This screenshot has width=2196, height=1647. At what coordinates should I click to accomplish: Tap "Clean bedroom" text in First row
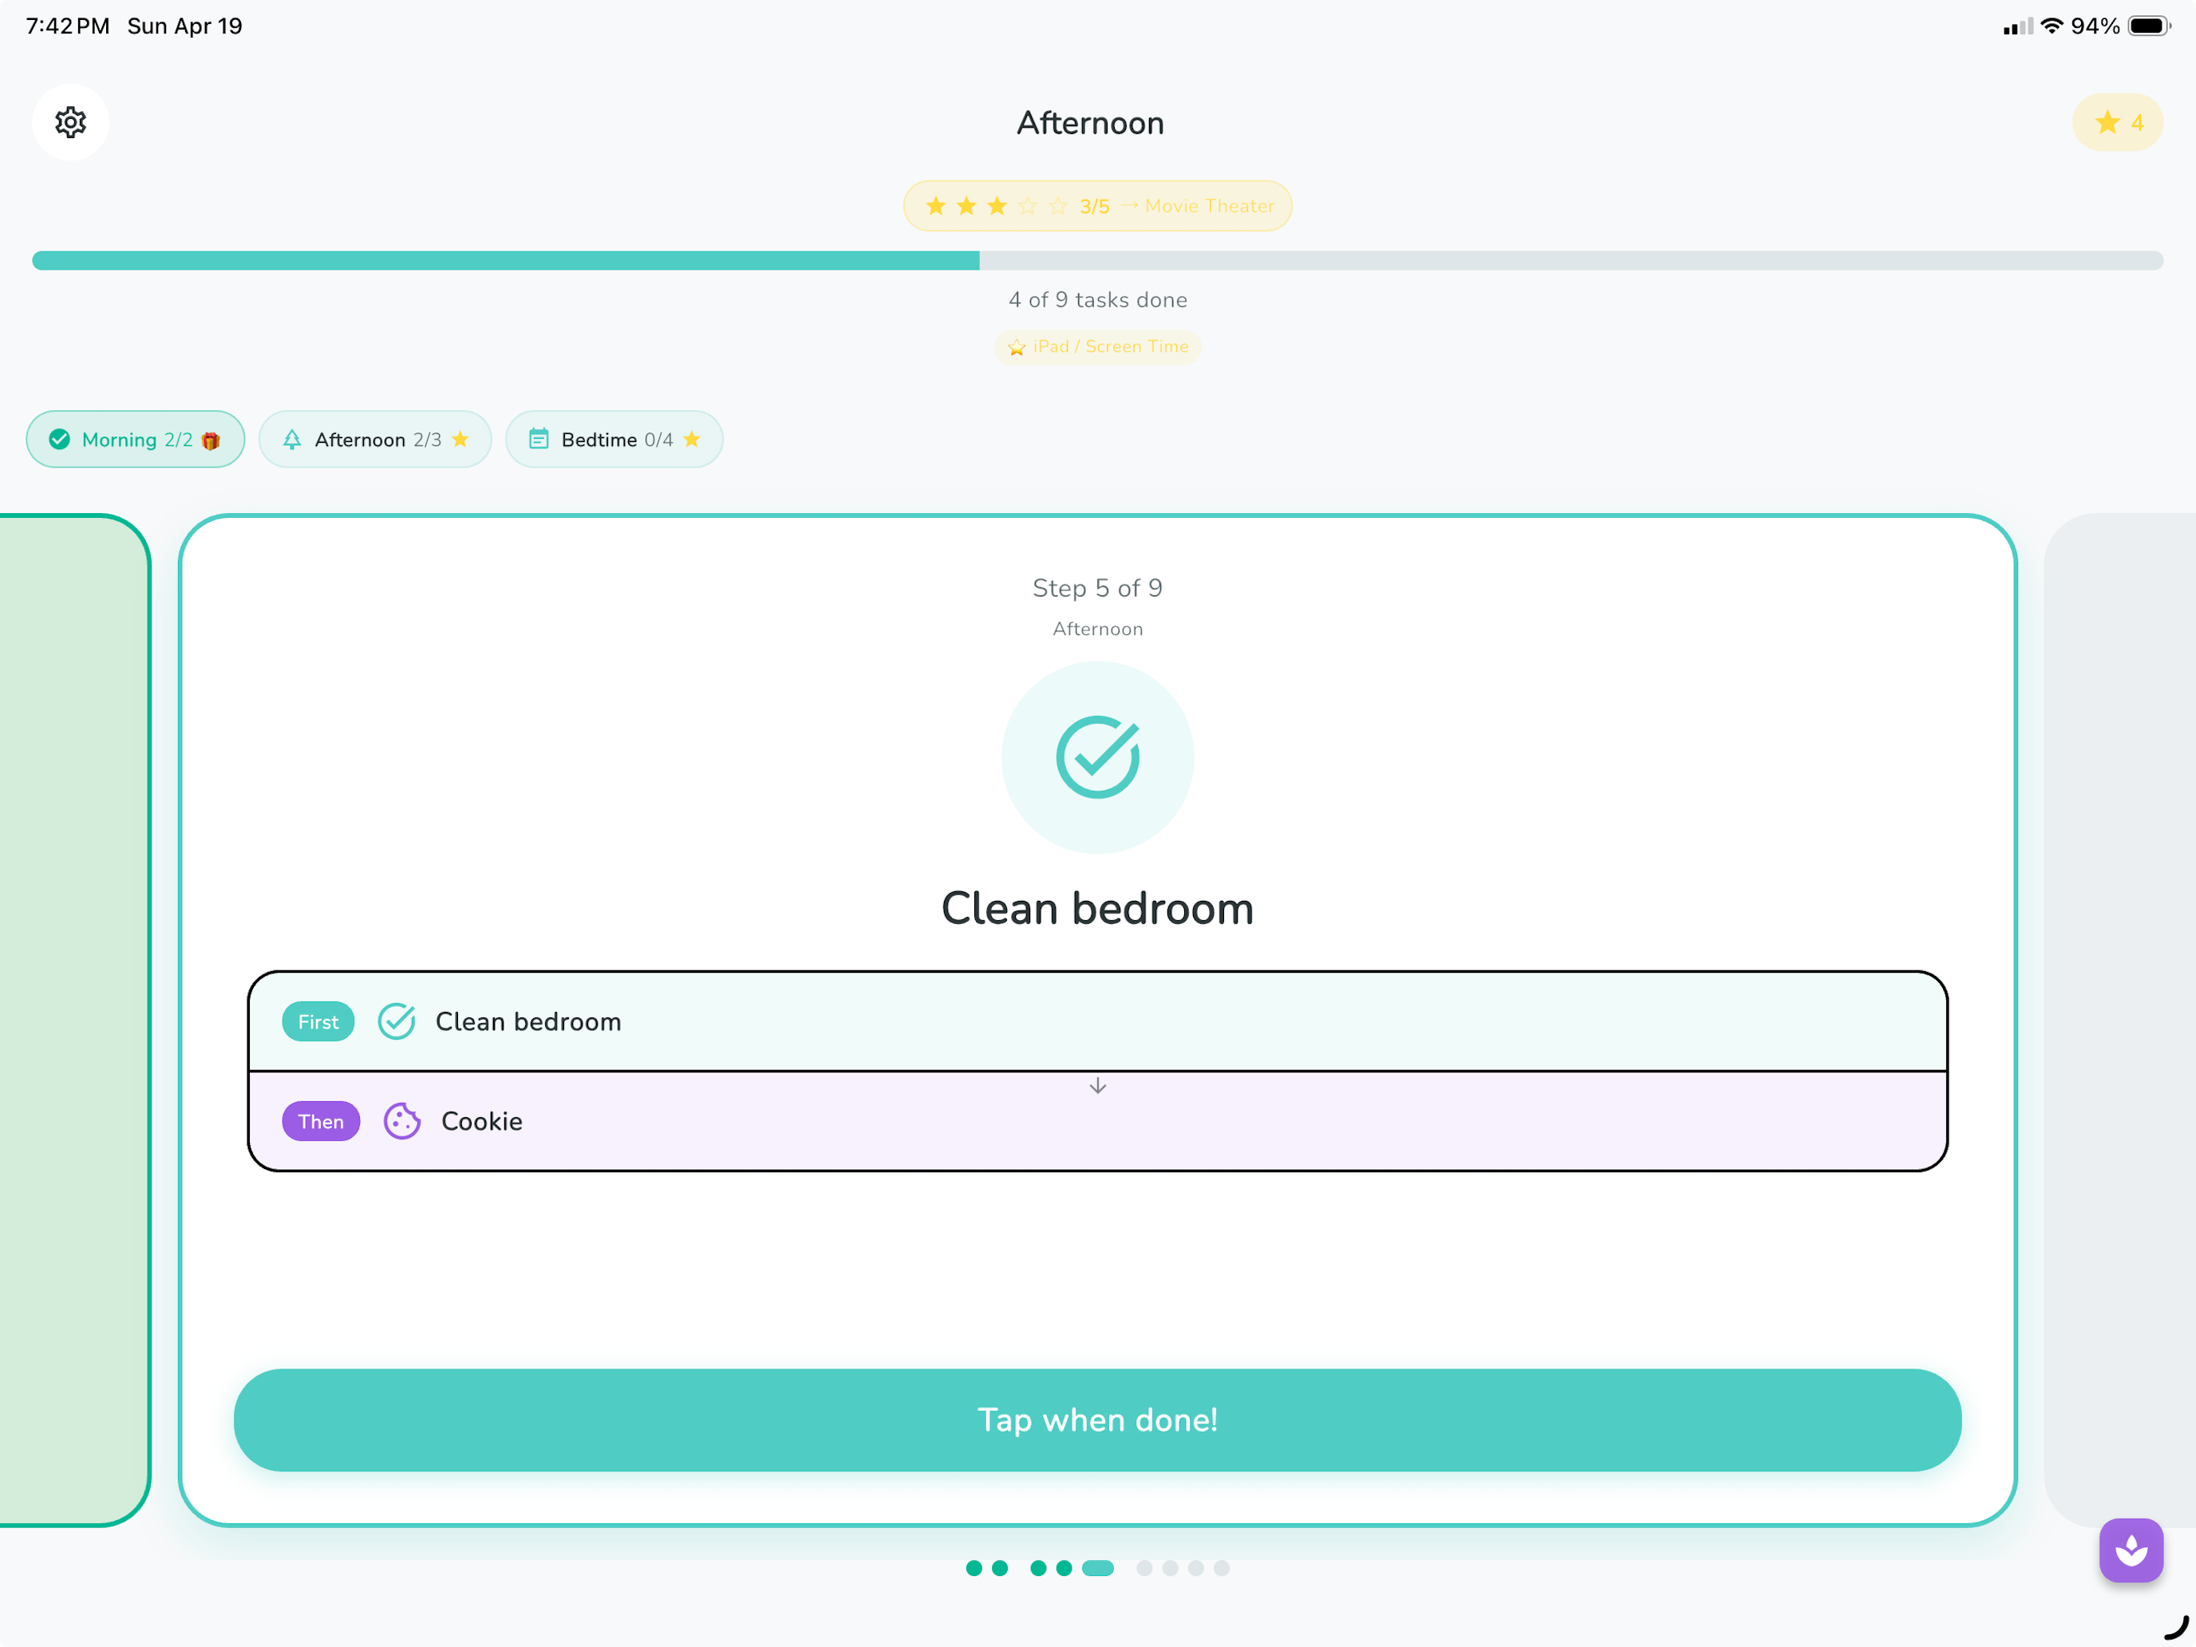(528, 1021)
